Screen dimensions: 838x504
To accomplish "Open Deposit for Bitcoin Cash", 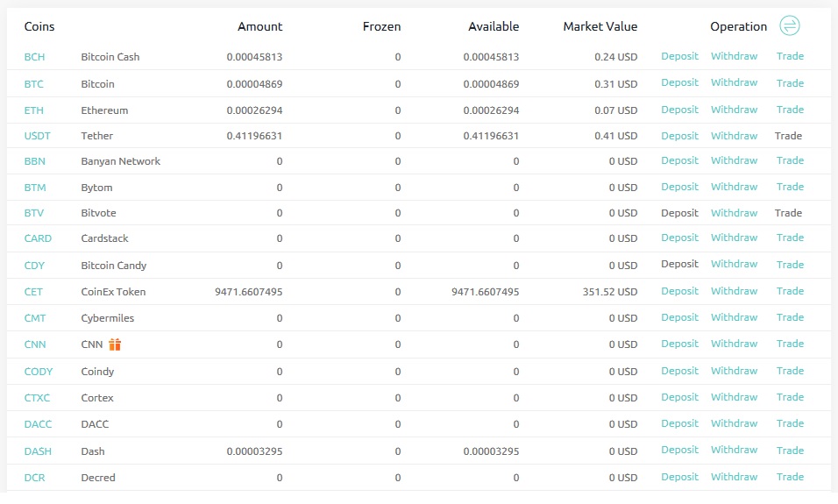I will (x=679, y=56).
